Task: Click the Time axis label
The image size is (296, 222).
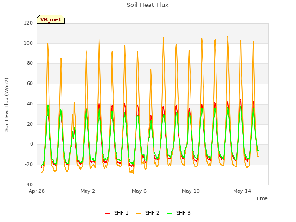Action: [262, 198]
